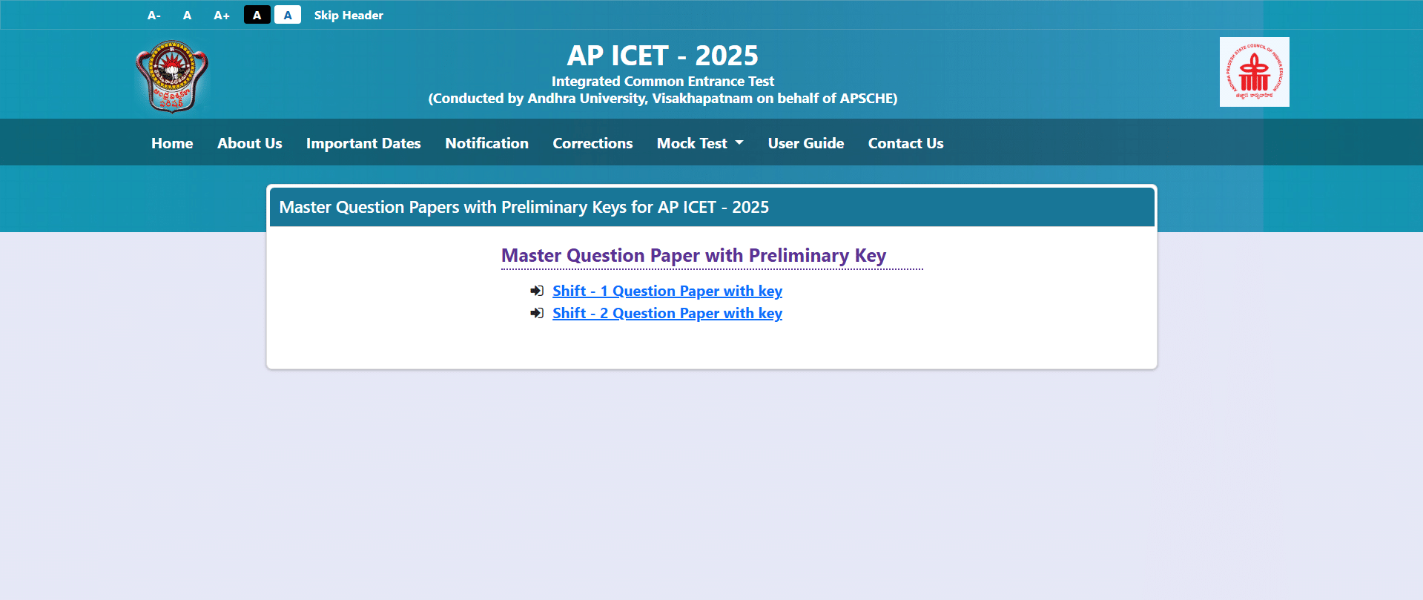Open the Important Dates menu item

coord(363,143)
